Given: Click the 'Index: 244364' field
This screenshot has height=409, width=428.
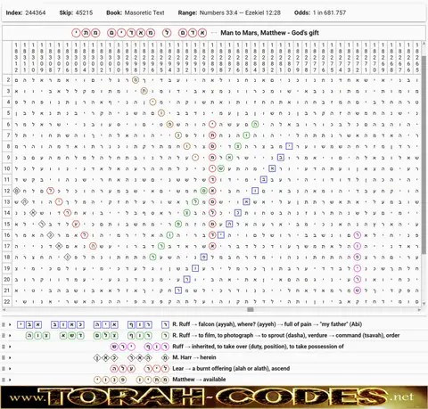Looking at the screenshot, I should pos(26,12).
